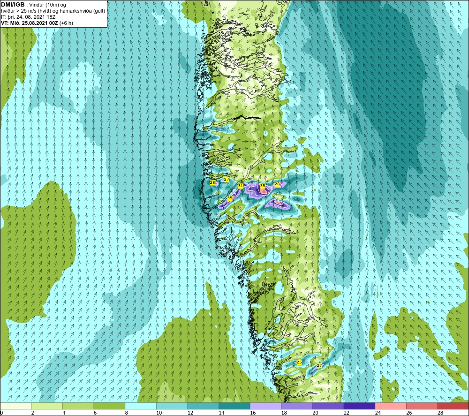
Task: Click the 'VT: Mið. 25.08.2021 00Z' line
Action: point(30,23)
